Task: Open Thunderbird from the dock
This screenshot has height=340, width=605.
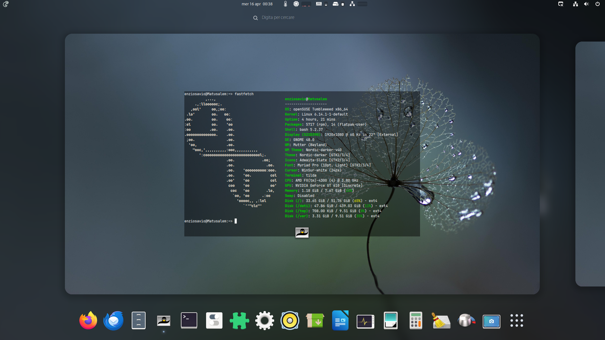Action: (113, 320)
